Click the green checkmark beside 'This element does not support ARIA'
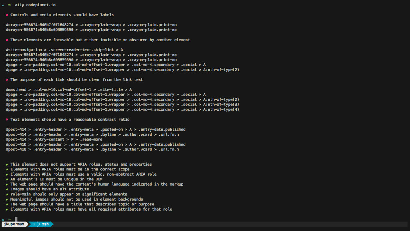410x231 pixels. pos(7,164)
